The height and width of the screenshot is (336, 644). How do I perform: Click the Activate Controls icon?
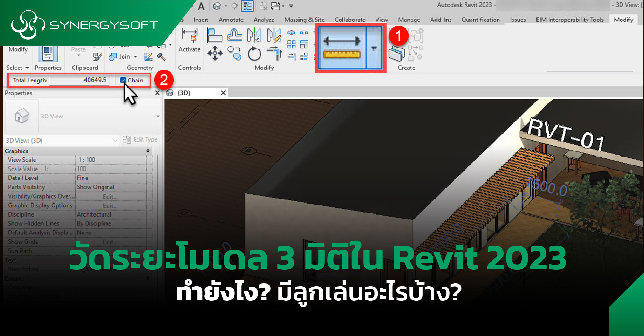[189, 39]
